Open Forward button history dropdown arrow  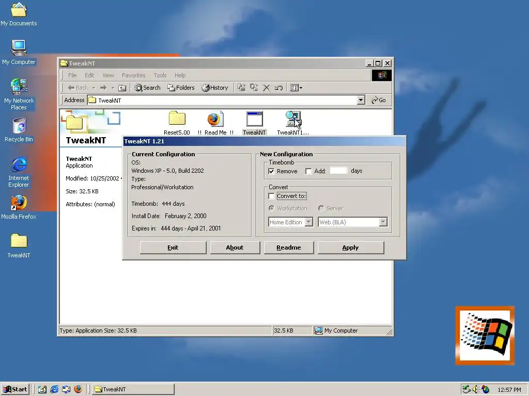coord(113,88)
